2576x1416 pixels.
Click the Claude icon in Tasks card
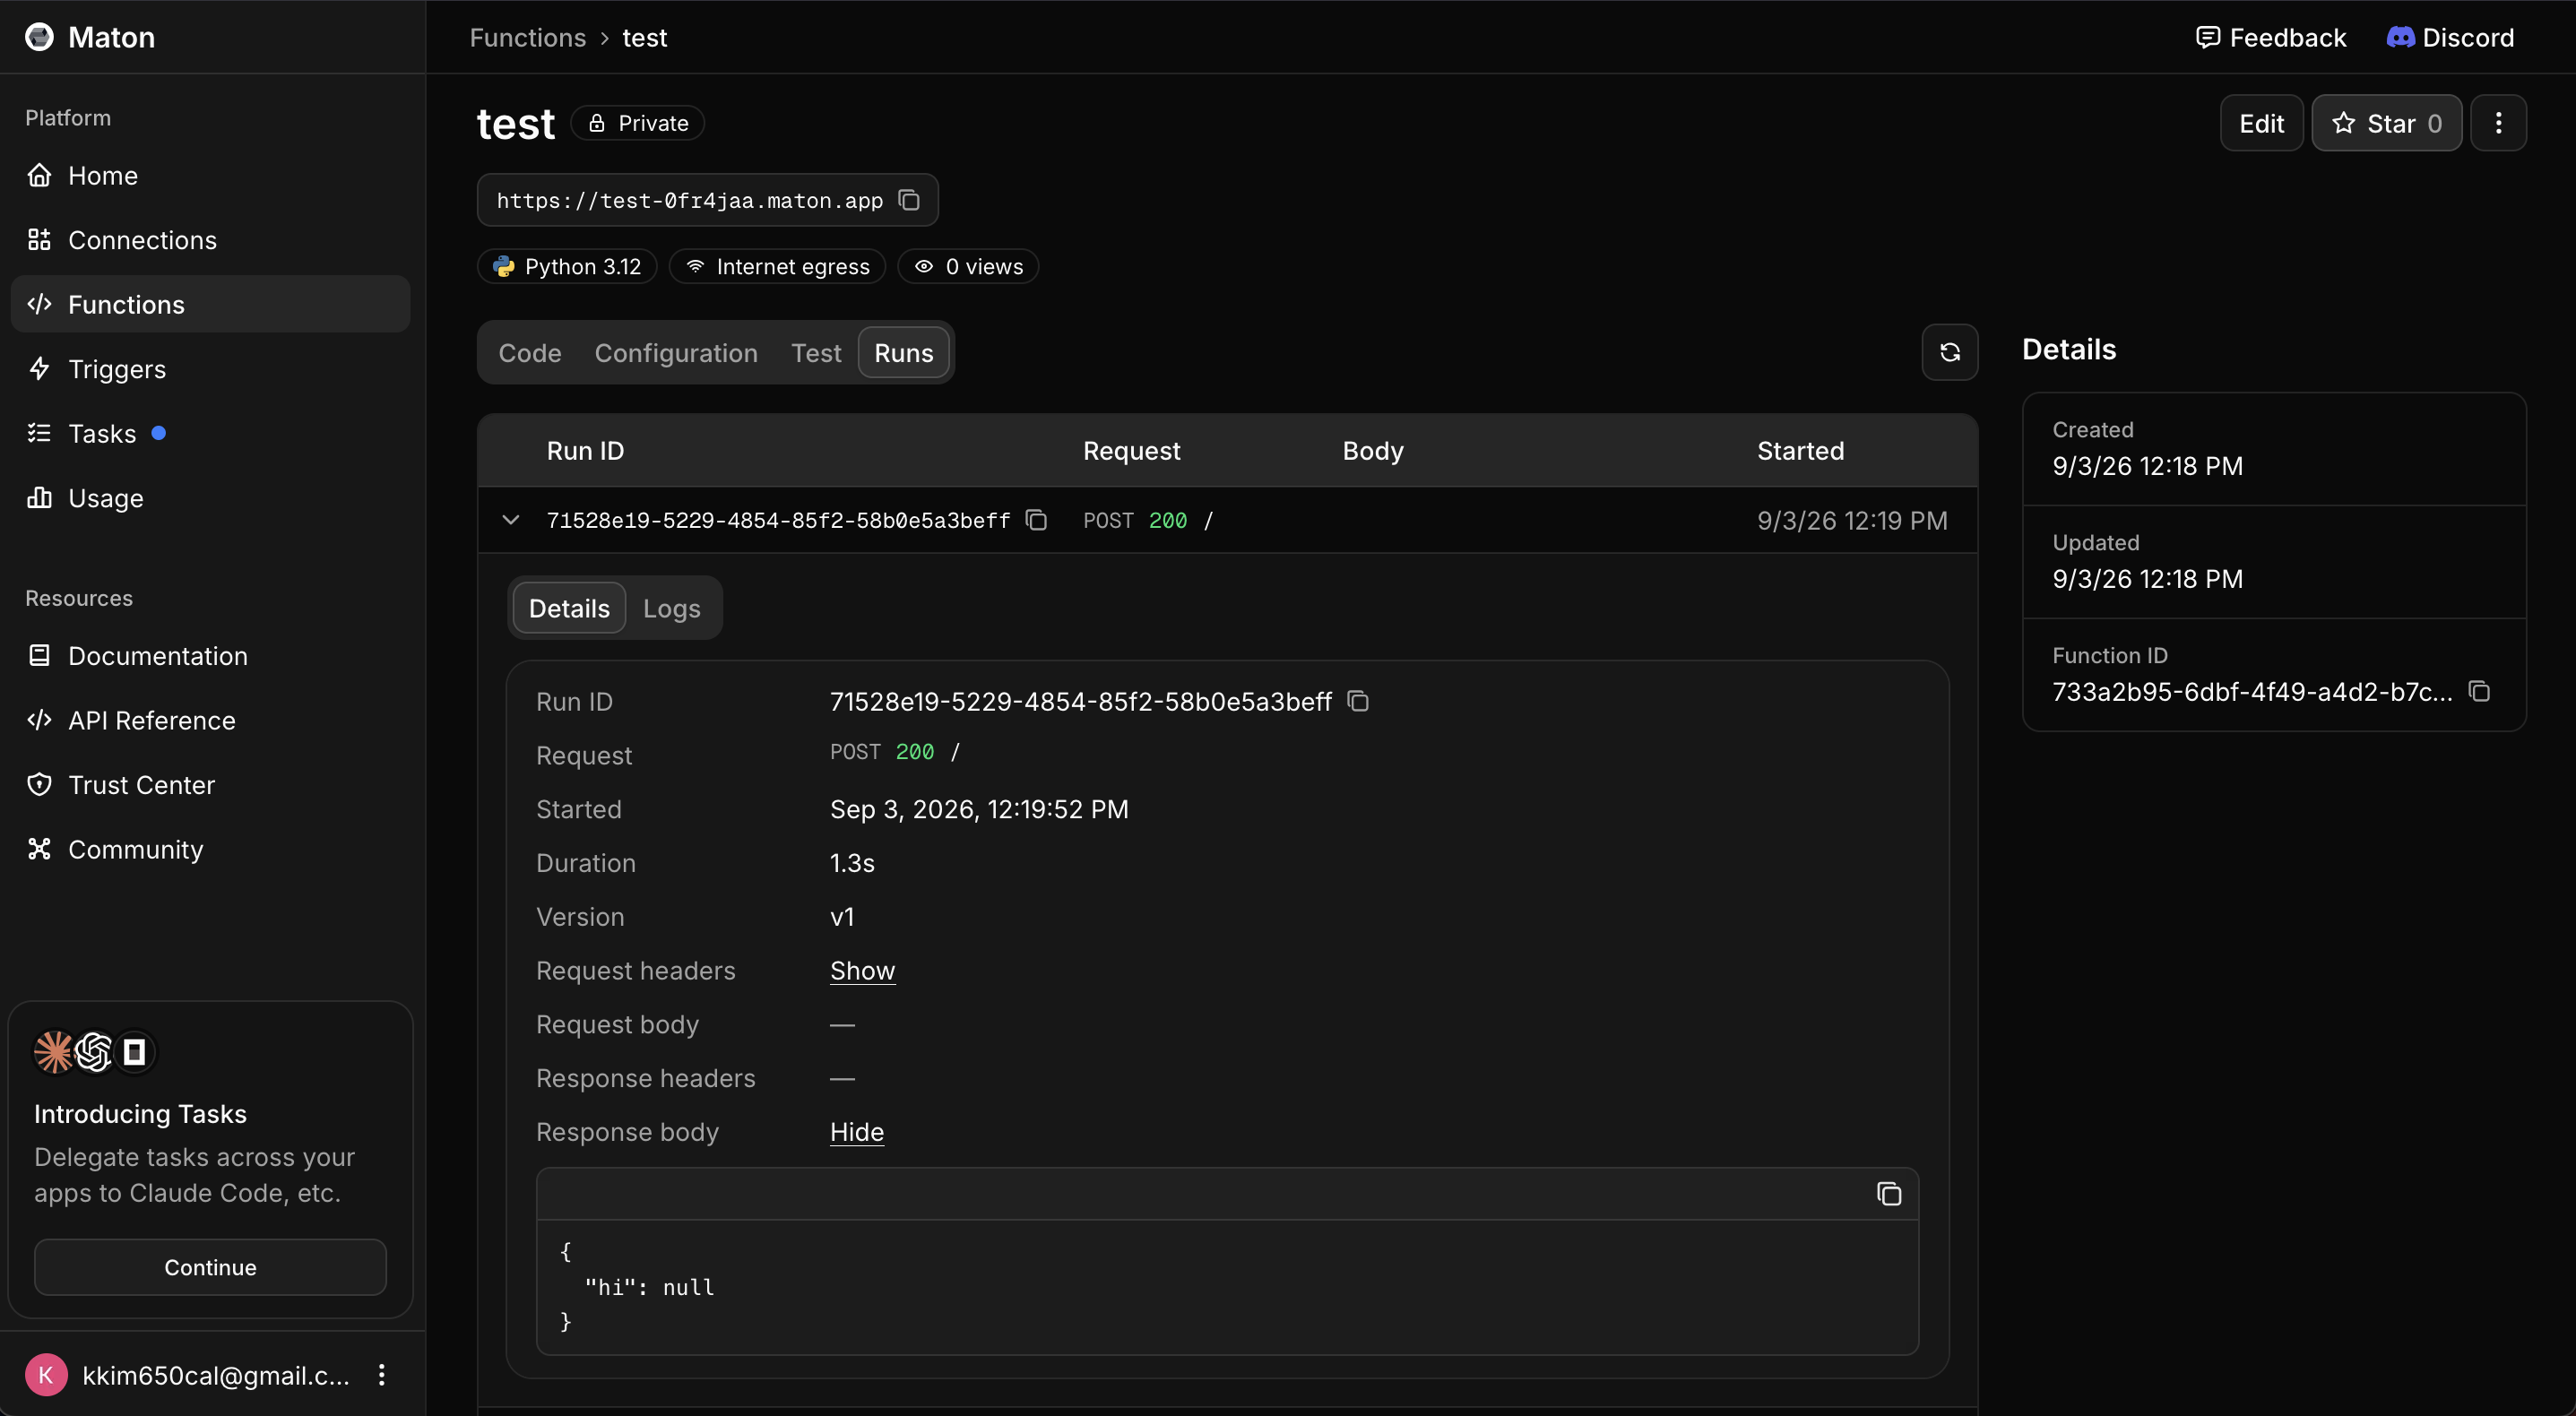(x=54, y=1052)
